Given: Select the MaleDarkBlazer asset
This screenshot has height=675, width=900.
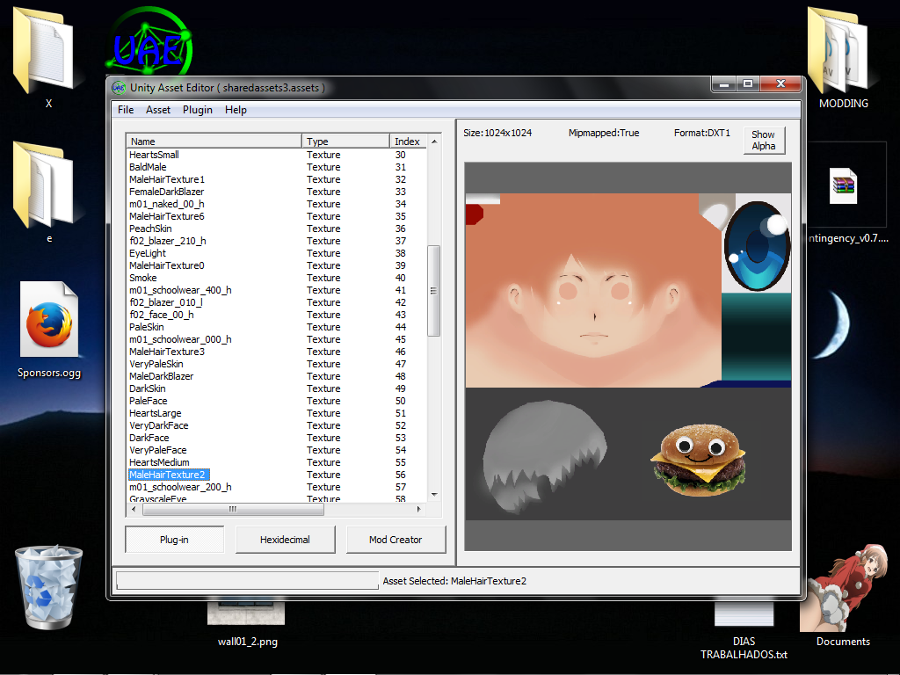Looking at the screenshot, I should coord(277,376).
